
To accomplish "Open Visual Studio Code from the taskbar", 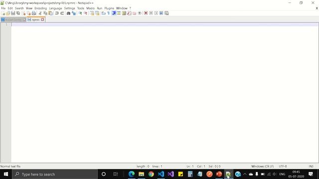I will coord(161,174).
